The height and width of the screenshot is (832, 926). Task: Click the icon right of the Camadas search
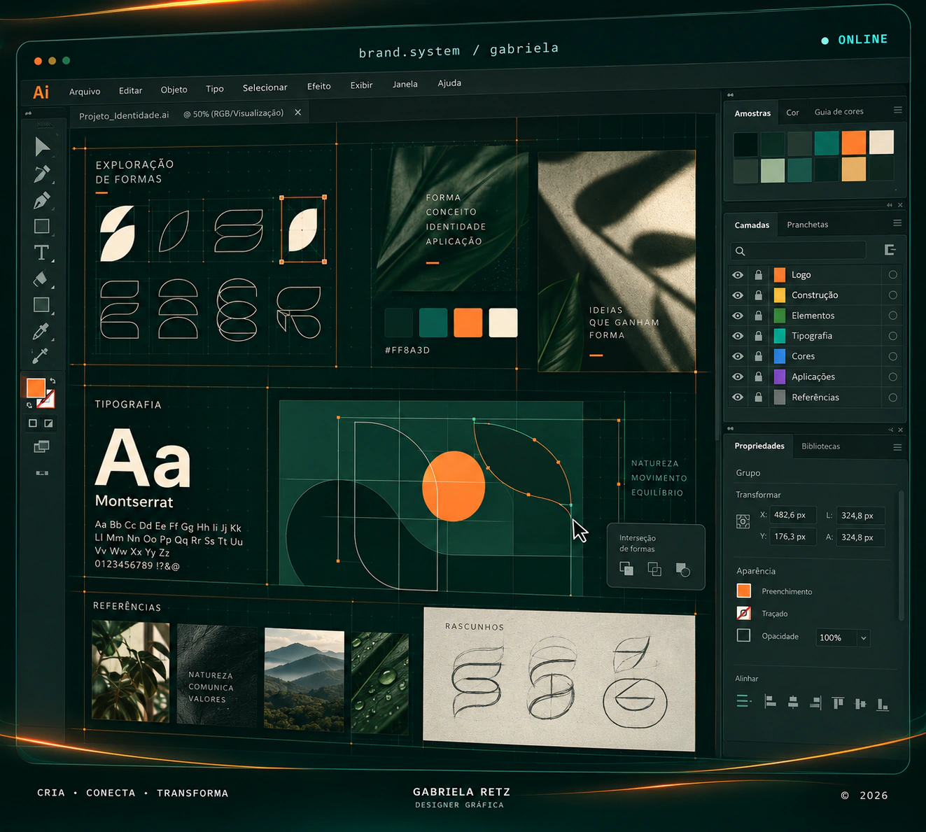(x=890, y=250)
